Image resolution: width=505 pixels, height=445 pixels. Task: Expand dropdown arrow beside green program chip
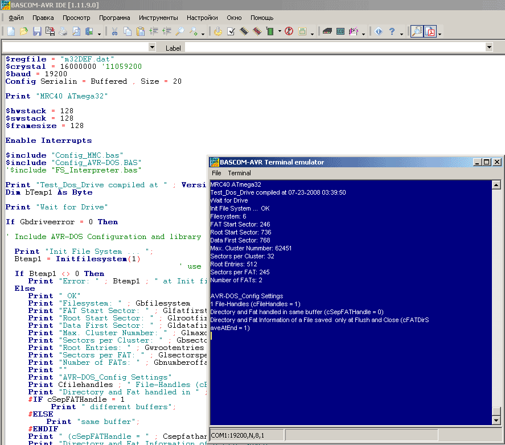click(x=280, y=32)
